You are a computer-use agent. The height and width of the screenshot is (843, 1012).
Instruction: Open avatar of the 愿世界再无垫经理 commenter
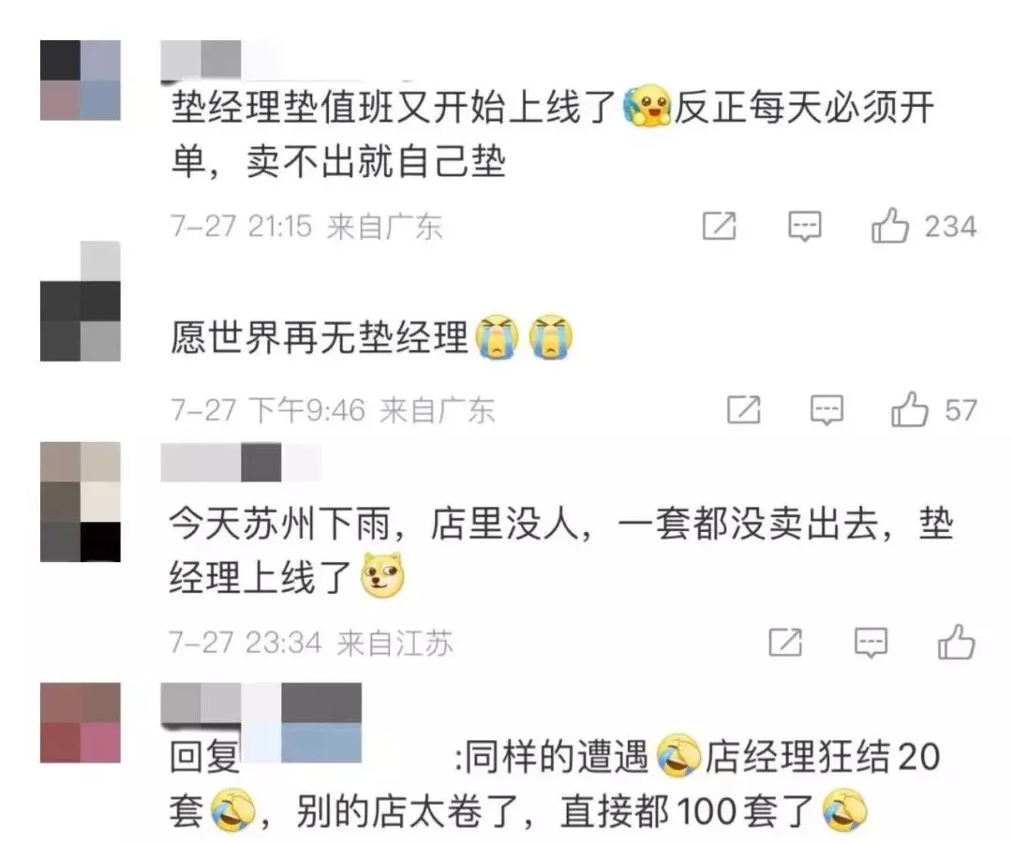(x=80, y=301)
